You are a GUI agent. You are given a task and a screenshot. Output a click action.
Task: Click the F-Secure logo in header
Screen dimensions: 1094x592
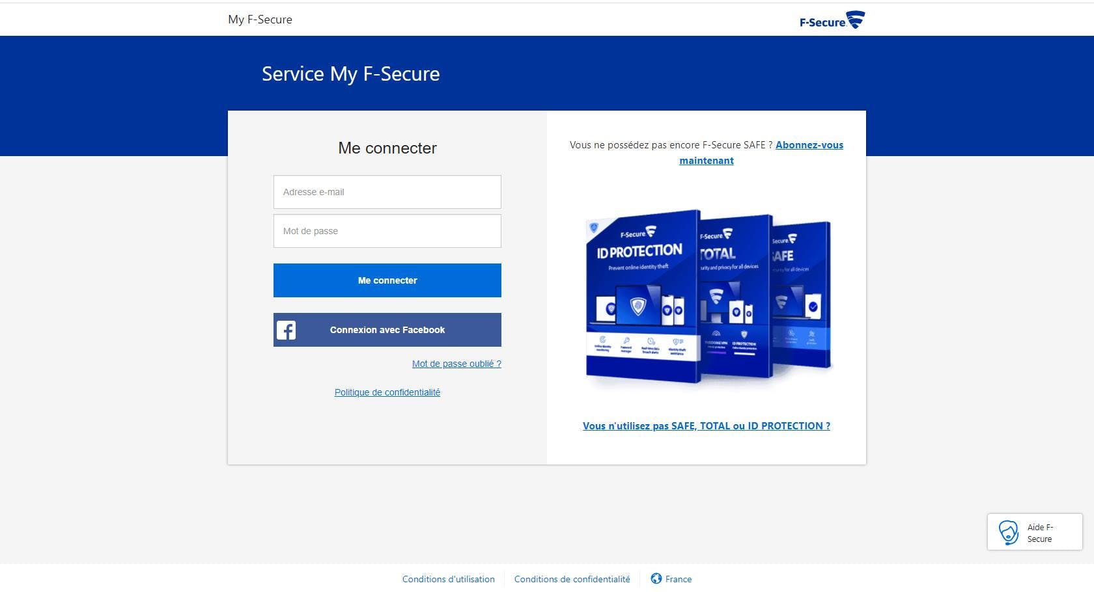tap(832, 20)
